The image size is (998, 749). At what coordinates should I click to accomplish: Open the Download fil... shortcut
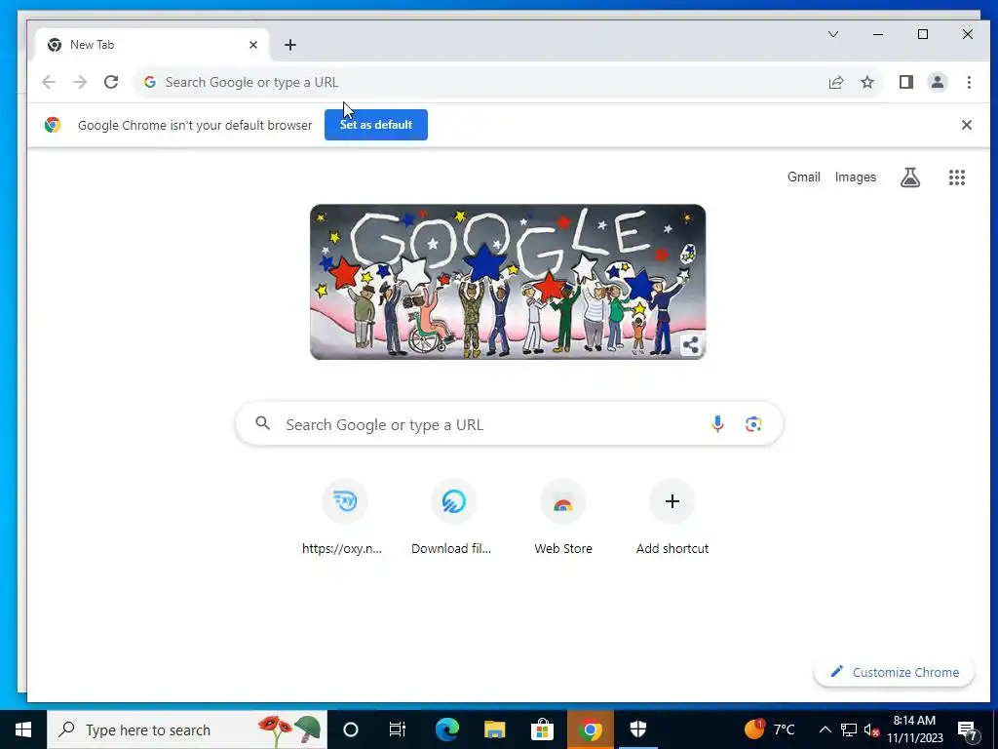click(x=453, y=517)
